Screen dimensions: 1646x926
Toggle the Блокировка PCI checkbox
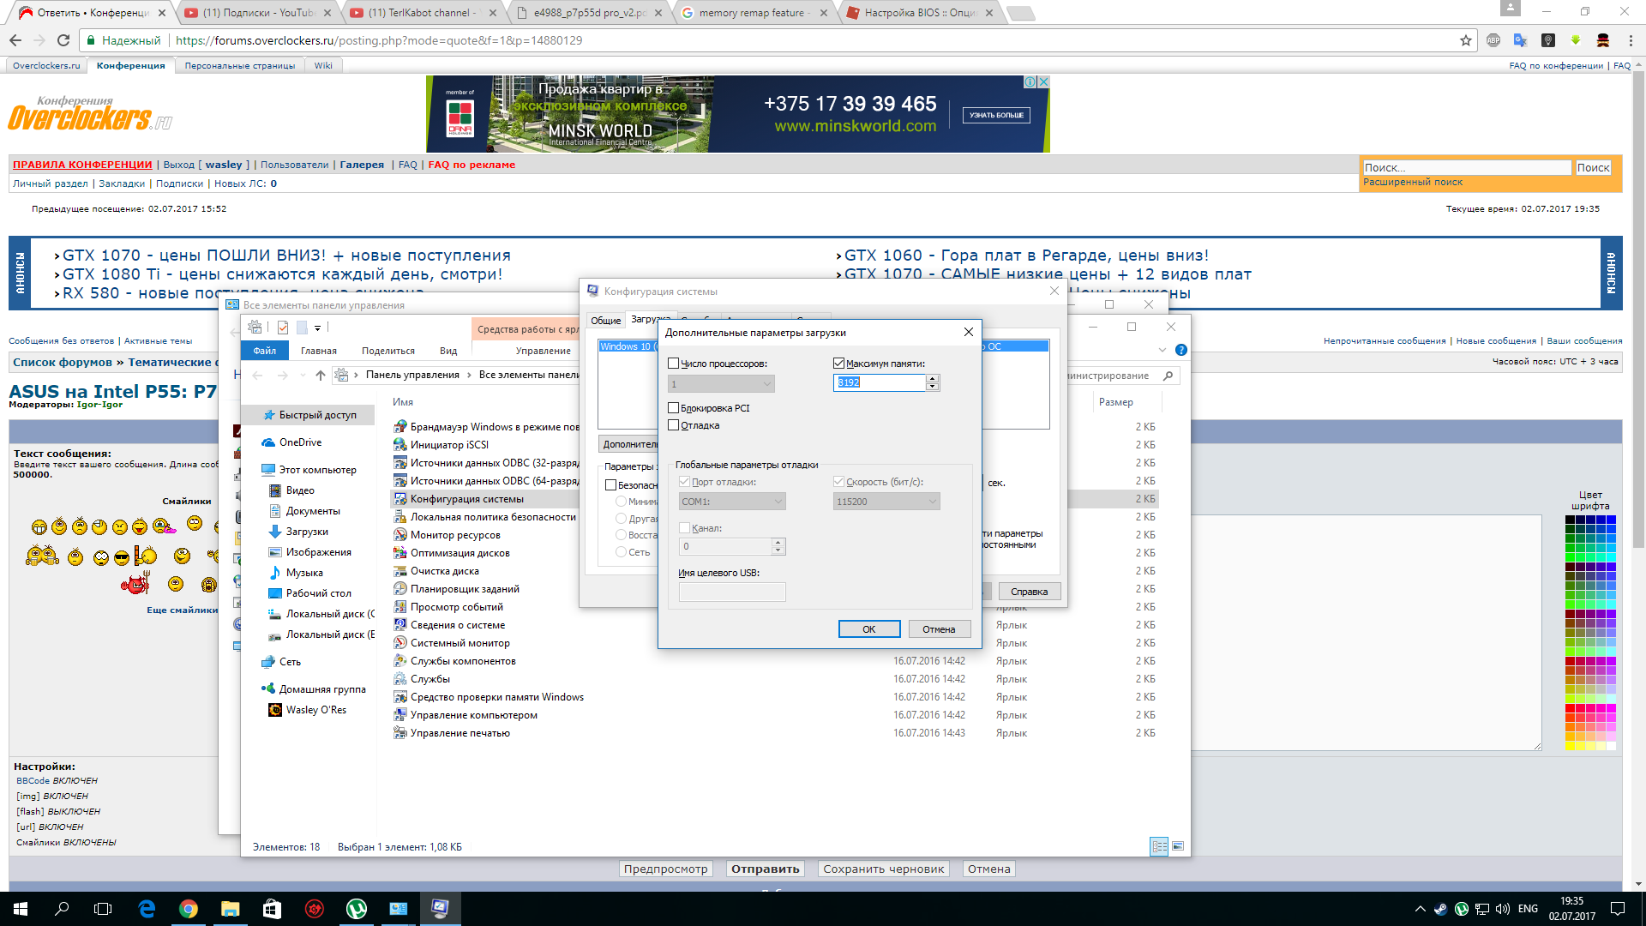click(674, 408)
